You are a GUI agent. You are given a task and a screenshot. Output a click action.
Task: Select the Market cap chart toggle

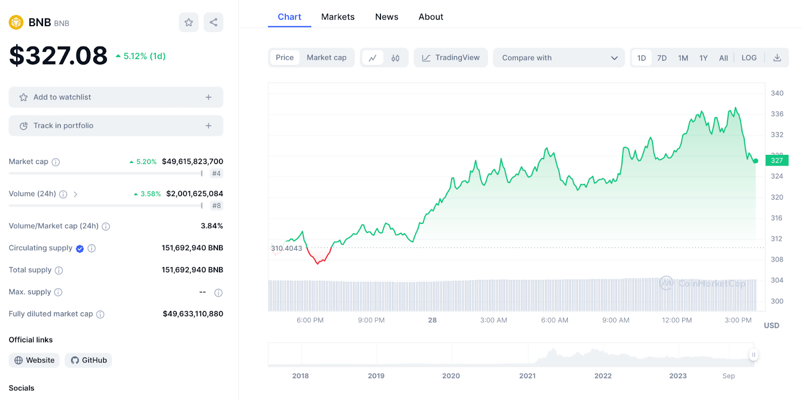tap(326, 58)
